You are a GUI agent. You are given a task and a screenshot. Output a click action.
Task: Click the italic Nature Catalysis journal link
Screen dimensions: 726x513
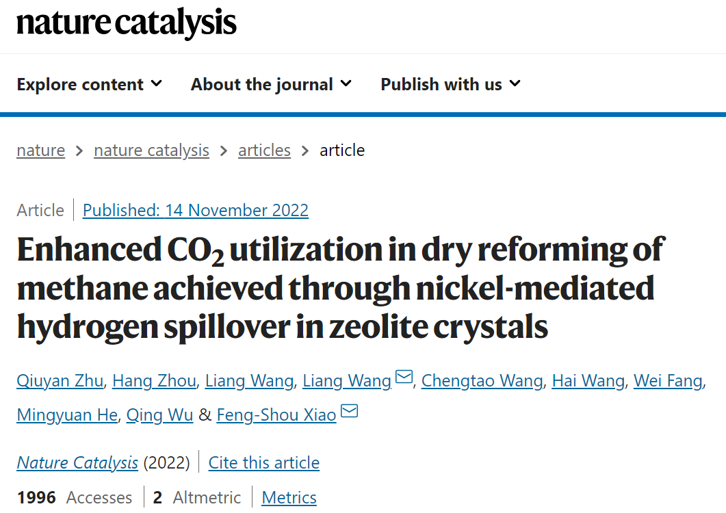point(77,463)
